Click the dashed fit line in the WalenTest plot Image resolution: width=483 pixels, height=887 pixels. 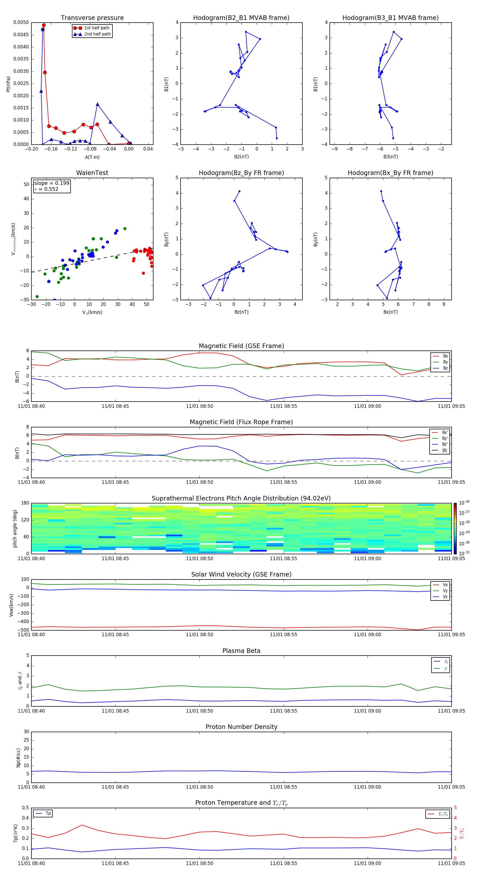click(92, 260)
